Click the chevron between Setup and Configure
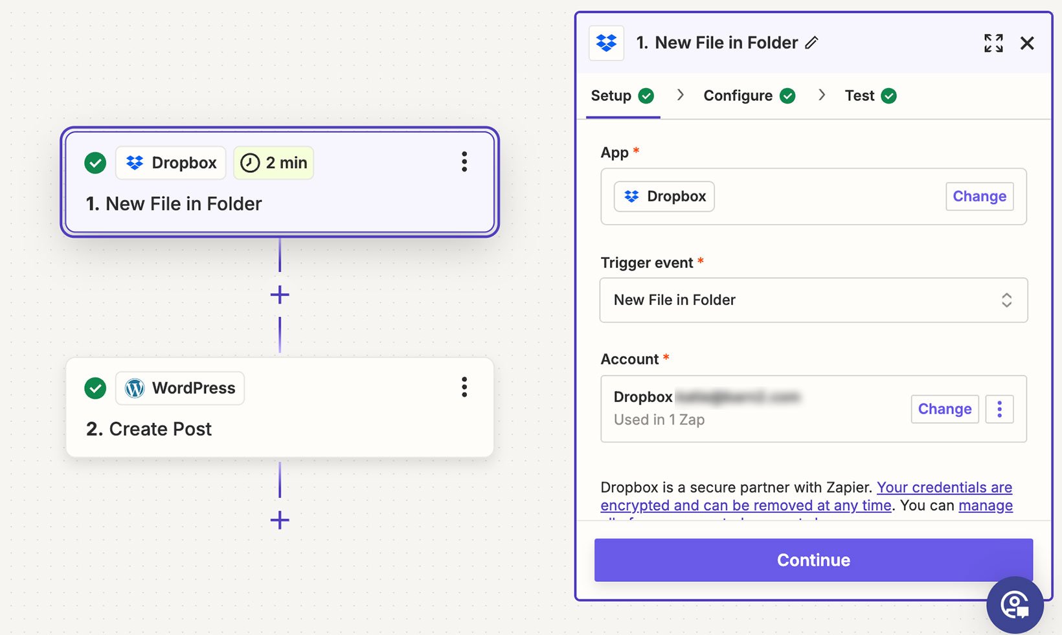1062x635 pixels. pos(680,95)
